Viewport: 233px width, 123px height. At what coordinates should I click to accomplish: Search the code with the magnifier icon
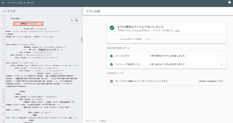pyautogui.click(x=72, y=21)
